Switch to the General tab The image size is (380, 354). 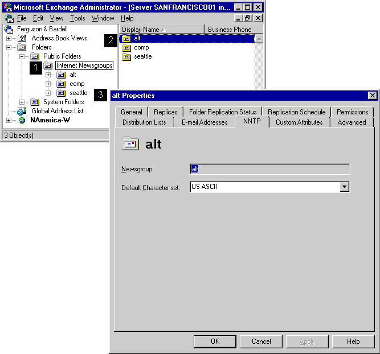(x=132, y=112)
